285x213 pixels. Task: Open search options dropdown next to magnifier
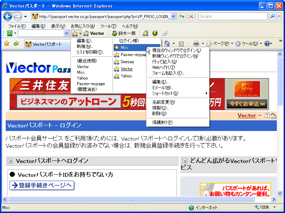(x=279, y=16)
